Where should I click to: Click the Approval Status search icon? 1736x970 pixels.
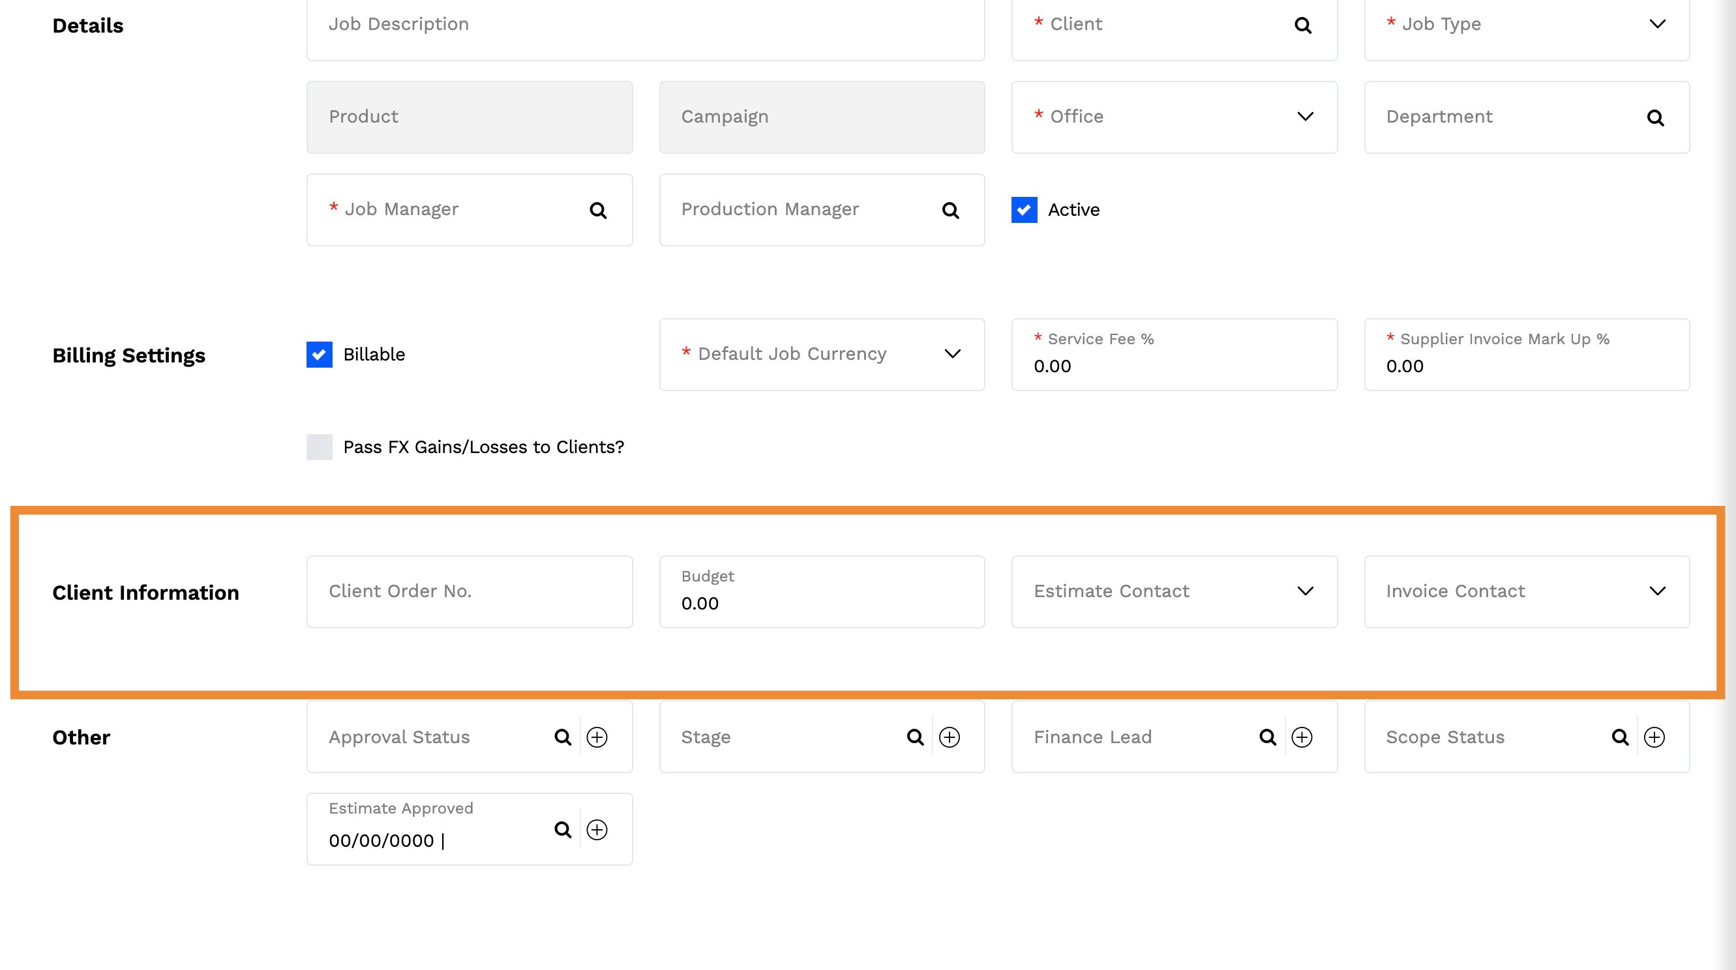point(563,737)
